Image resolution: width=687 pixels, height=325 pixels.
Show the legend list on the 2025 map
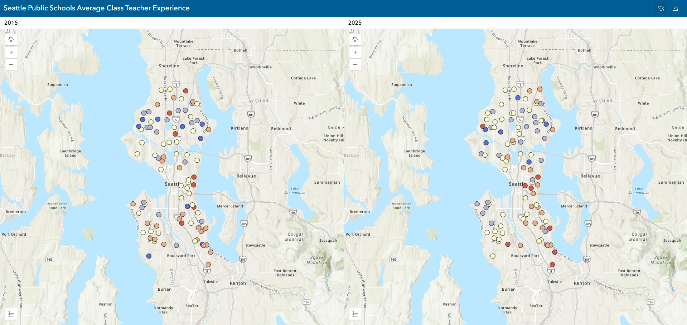[x=355, y=314]
